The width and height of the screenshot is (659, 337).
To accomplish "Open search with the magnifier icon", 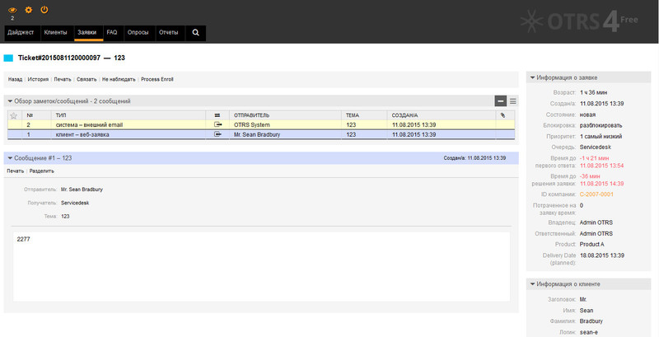I will (195, 33).
